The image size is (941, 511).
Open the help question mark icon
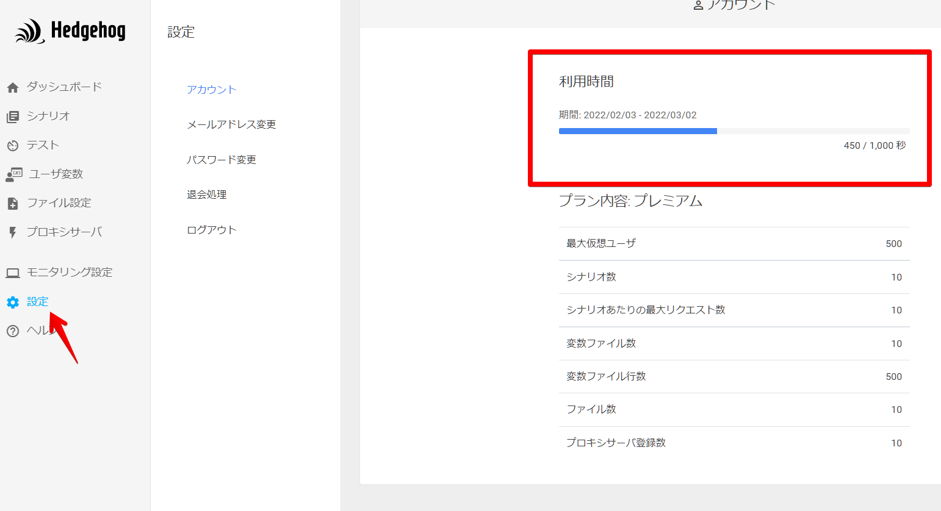pos(13,331)
